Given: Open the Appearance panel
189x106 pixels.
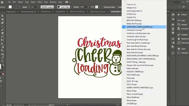Looking at the screenshot, I should point(183,39).
